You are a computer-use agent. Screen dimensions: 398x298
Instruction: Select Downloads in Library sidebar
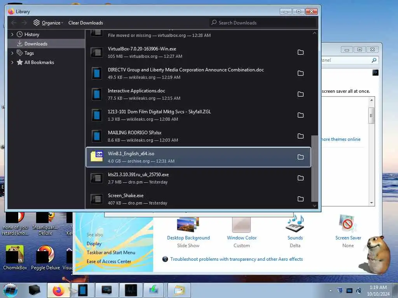click(46, 43)
